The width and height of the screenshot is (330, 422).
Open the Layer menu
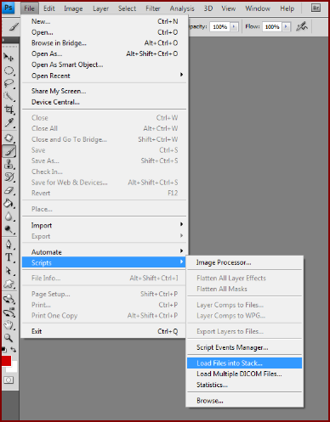click(x=100, y=8)
